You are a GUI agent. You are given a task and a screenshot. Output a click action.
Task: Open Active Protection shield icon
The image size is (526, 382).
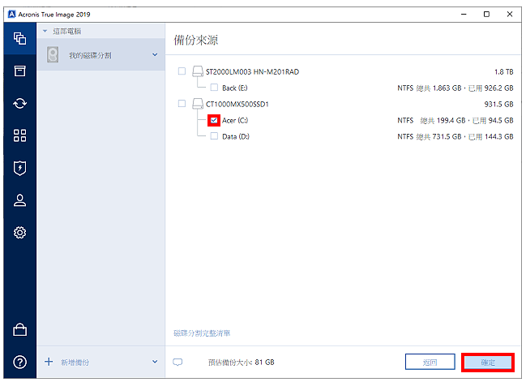pos(19,168)
